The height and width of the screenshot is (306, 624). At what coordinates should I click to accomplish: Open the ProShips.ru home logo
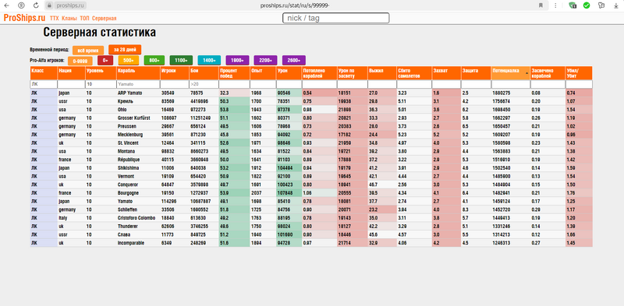pyautogui.click(x=24, y=18)
